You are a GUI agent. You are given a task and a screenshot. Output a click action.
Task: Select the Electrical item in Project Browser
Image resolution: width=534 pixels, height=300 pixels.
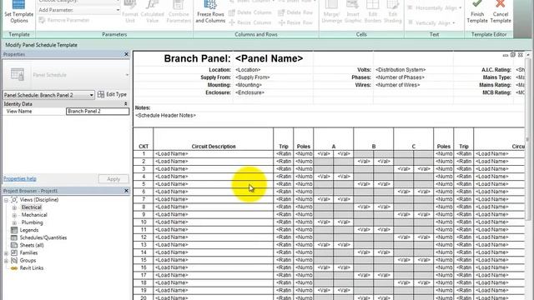32,207
